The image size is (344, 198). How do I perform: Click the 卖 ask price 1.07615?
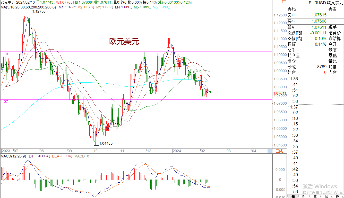tap(319, 15)
